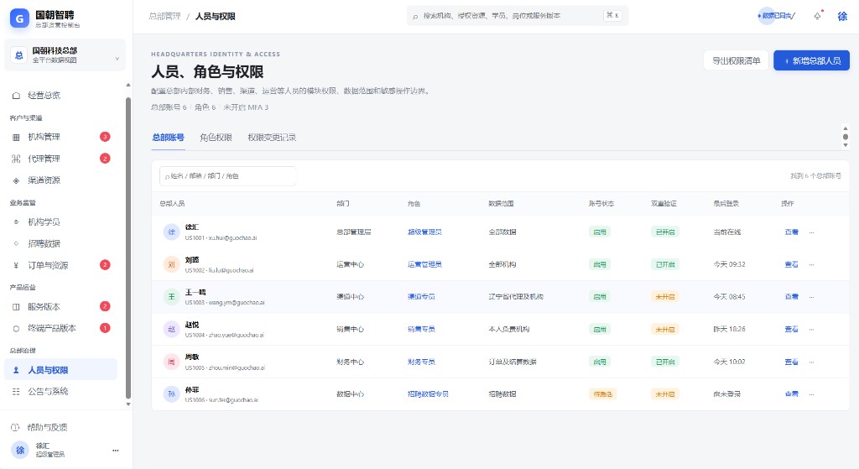Click the 服务版本 panel icon

click(x=17, y=307)
